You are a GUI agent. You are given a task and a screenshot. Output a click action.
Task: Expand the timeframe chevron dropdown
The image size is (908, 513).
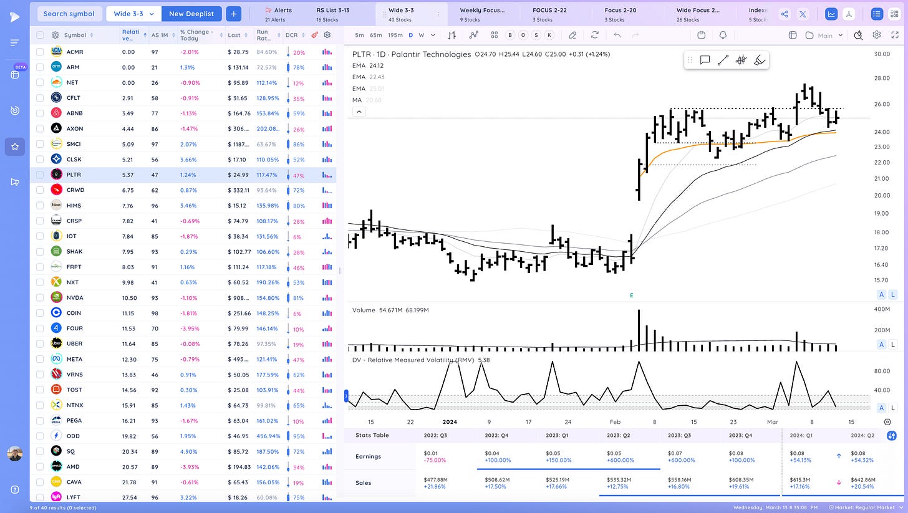pyautogui.click(x=433, y=35)
